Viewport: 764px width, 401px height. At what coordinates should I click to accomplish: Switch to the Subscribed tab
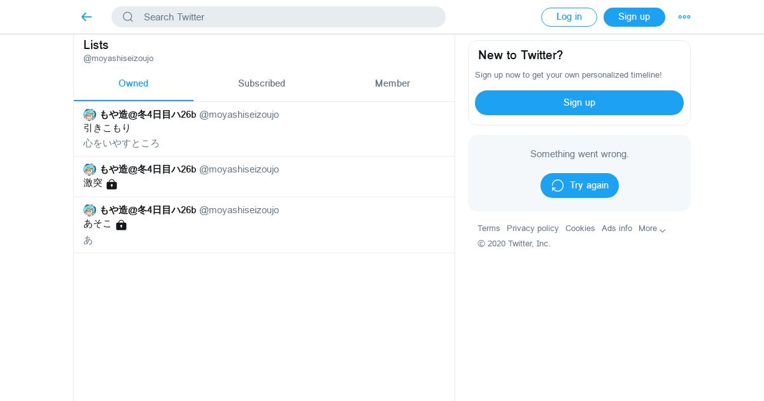262,83
